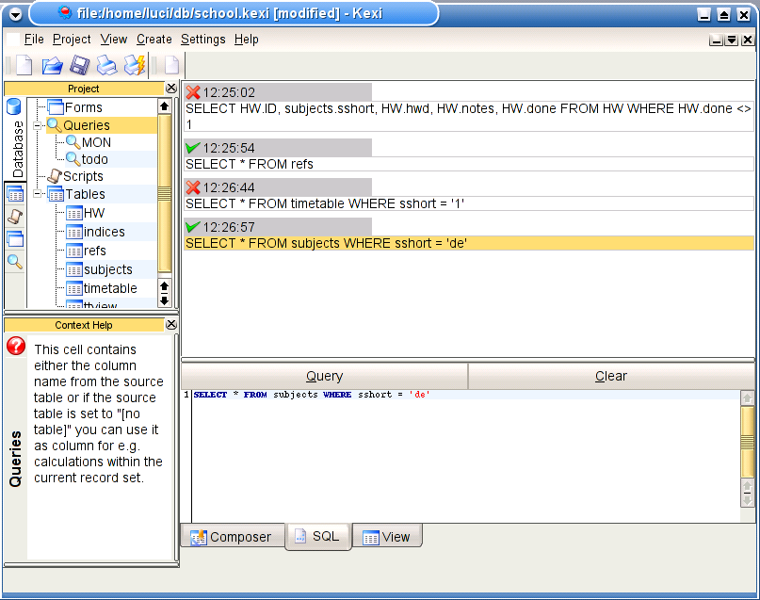The height and width of the screenshot is (600, 760).
Task: Click the Open project folder icon
Action: point(52,66)
